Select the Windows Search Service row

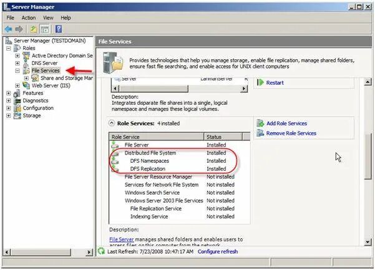tap(180, 193)
